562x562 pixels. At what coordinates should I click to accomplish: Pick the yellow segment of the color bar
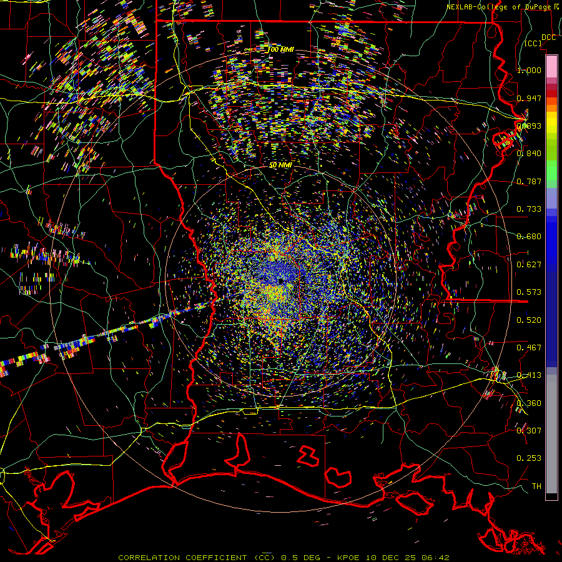(551, 122)
